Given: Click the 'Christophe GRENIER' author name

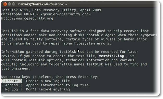Looking at the screenshot, I should coord(20,14).
